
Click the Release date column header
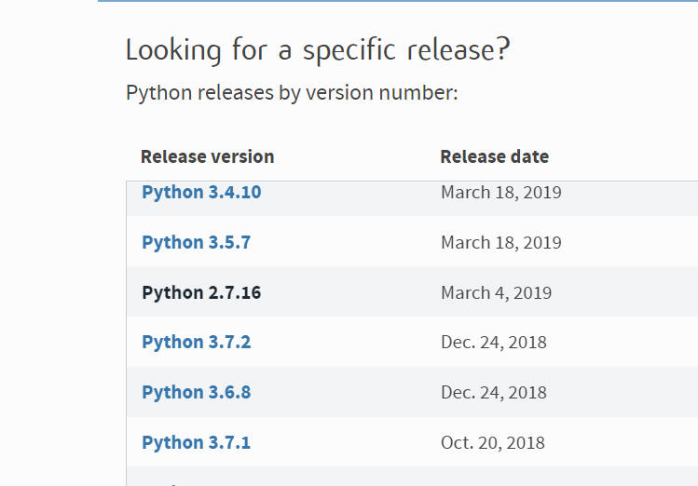pyautogui.click(x=494, y=156)
